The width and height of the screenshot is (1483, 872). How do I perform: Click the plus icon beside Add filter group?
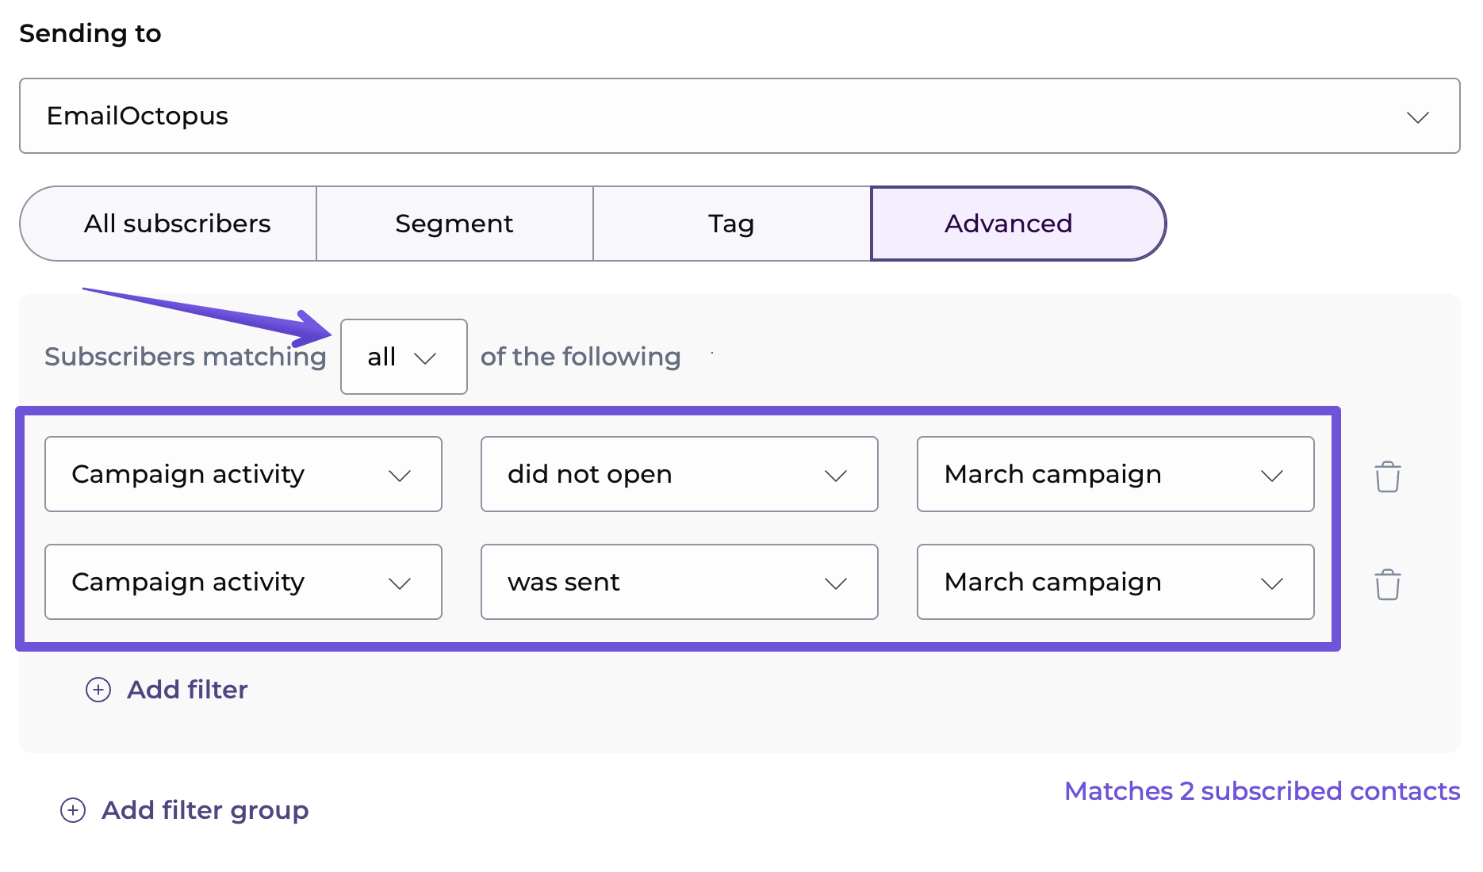tap(73, 810)
